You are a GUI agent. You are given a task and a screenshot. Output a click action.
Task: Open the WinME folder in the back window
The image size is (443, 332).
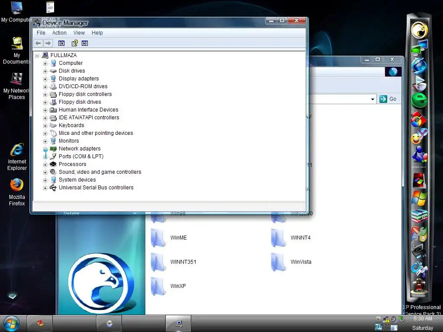pyautogui.click(x=169, y=238)
